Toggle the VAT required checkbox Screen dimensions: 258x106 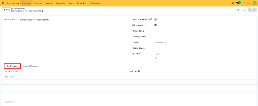pos(155,25)
